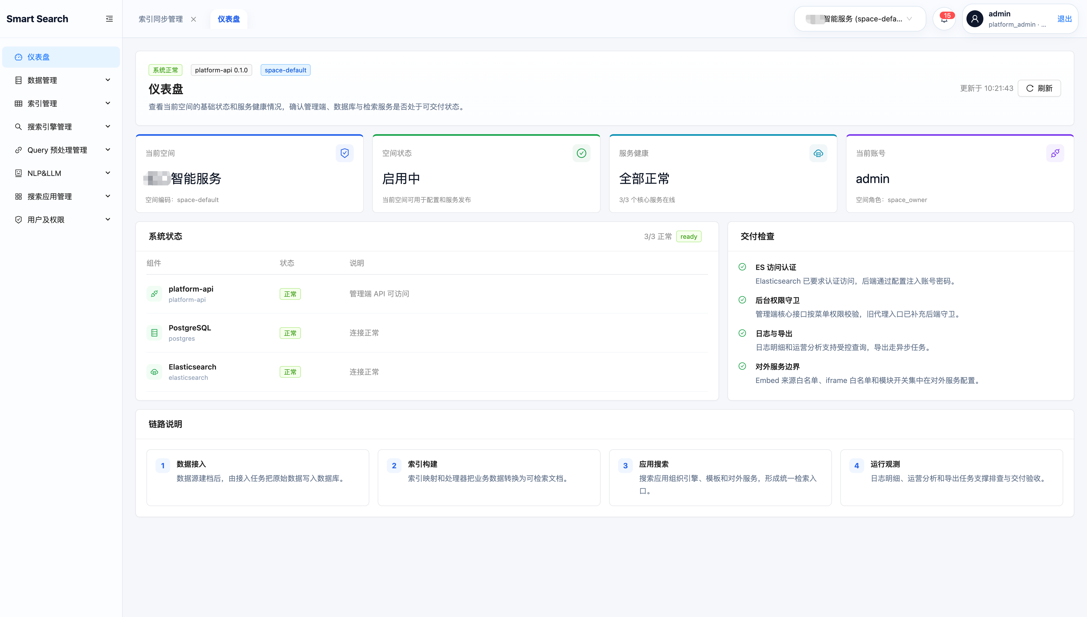Click the table icon next to 索引管理
The width and height of the screenshot is (1087, 617).
coord(18,103)
